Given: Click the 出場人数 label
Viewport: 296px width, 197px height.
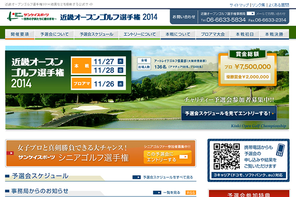Looking at the screenshot, I should [x=144, y=67].
